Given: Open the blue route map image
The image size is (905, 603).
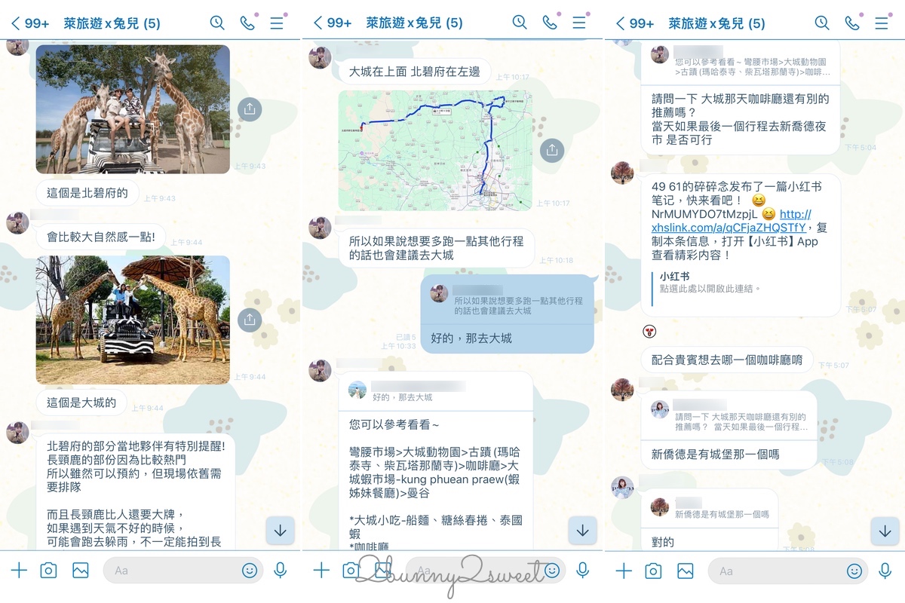Looking at the screenshot, I should point(435,150).
